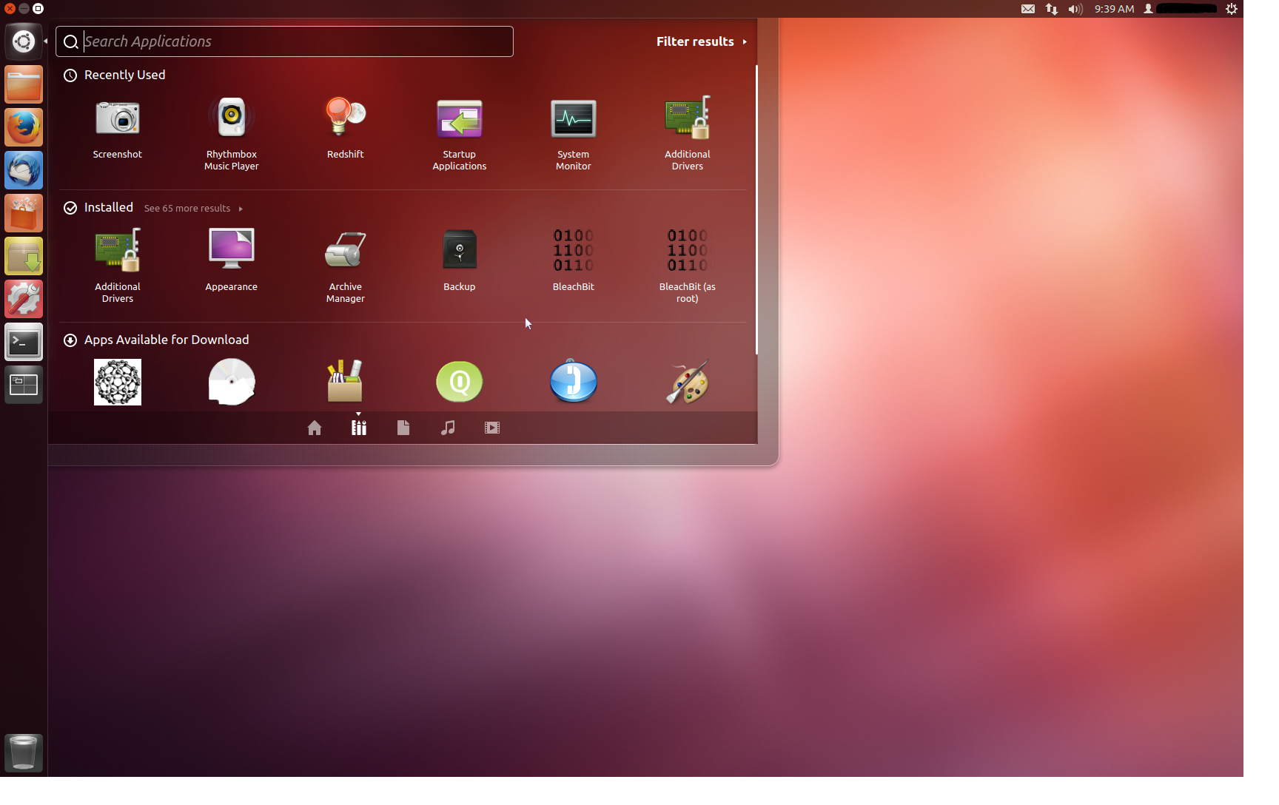Open the download folder launcher icon
Viewport: 1279px width, 805px height.
24,256
